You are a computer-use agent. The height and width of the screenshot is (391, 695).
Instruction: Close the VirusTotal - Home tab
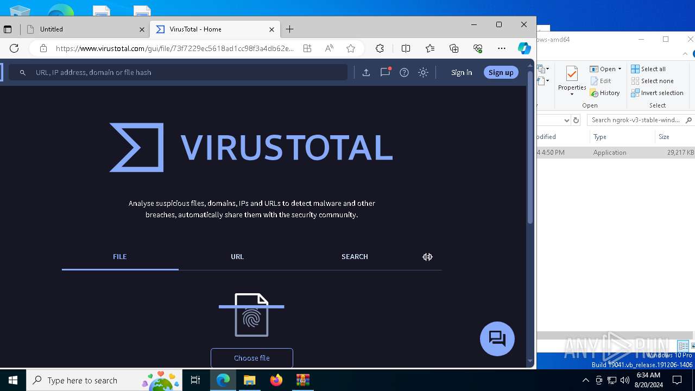coord(271,29)
